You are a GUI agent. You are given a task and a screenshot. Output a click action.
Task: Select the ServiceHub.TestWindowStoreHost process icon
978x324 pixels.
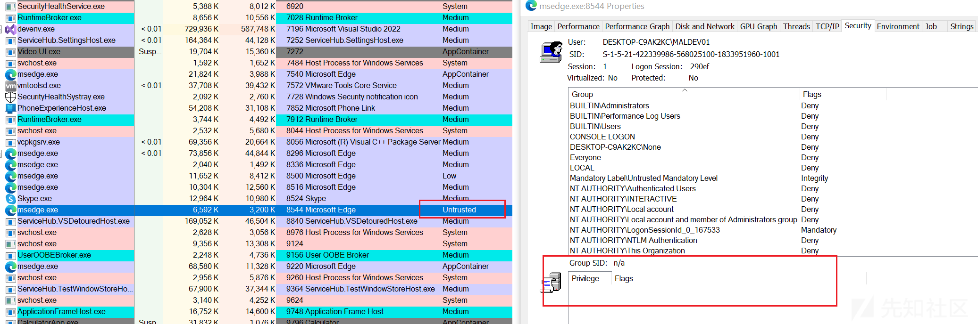(10, 289)
